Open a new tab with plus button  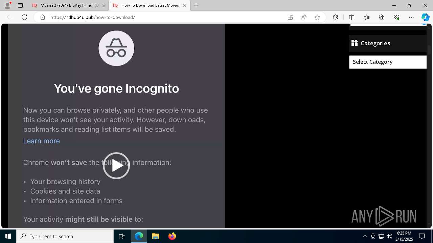(x=196, y=5)
